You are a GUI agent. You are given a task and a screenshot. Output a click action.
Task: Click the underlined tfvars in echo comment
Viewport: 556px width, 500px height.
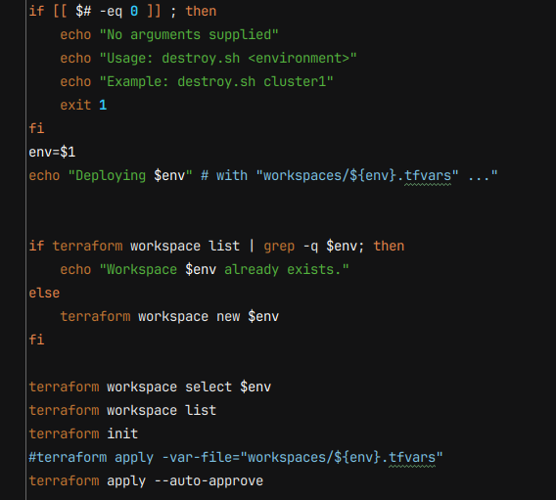[x=428, y=176]
